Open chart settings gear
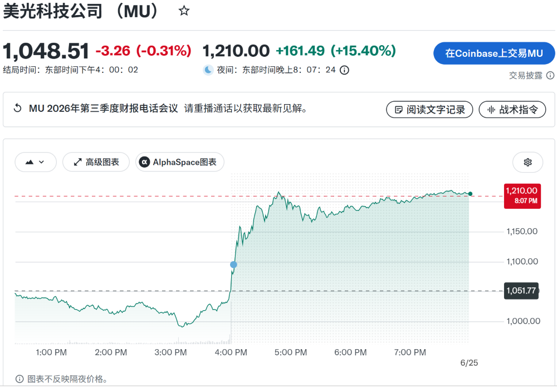Screen dimensions: 557x387 pos(527,162)
